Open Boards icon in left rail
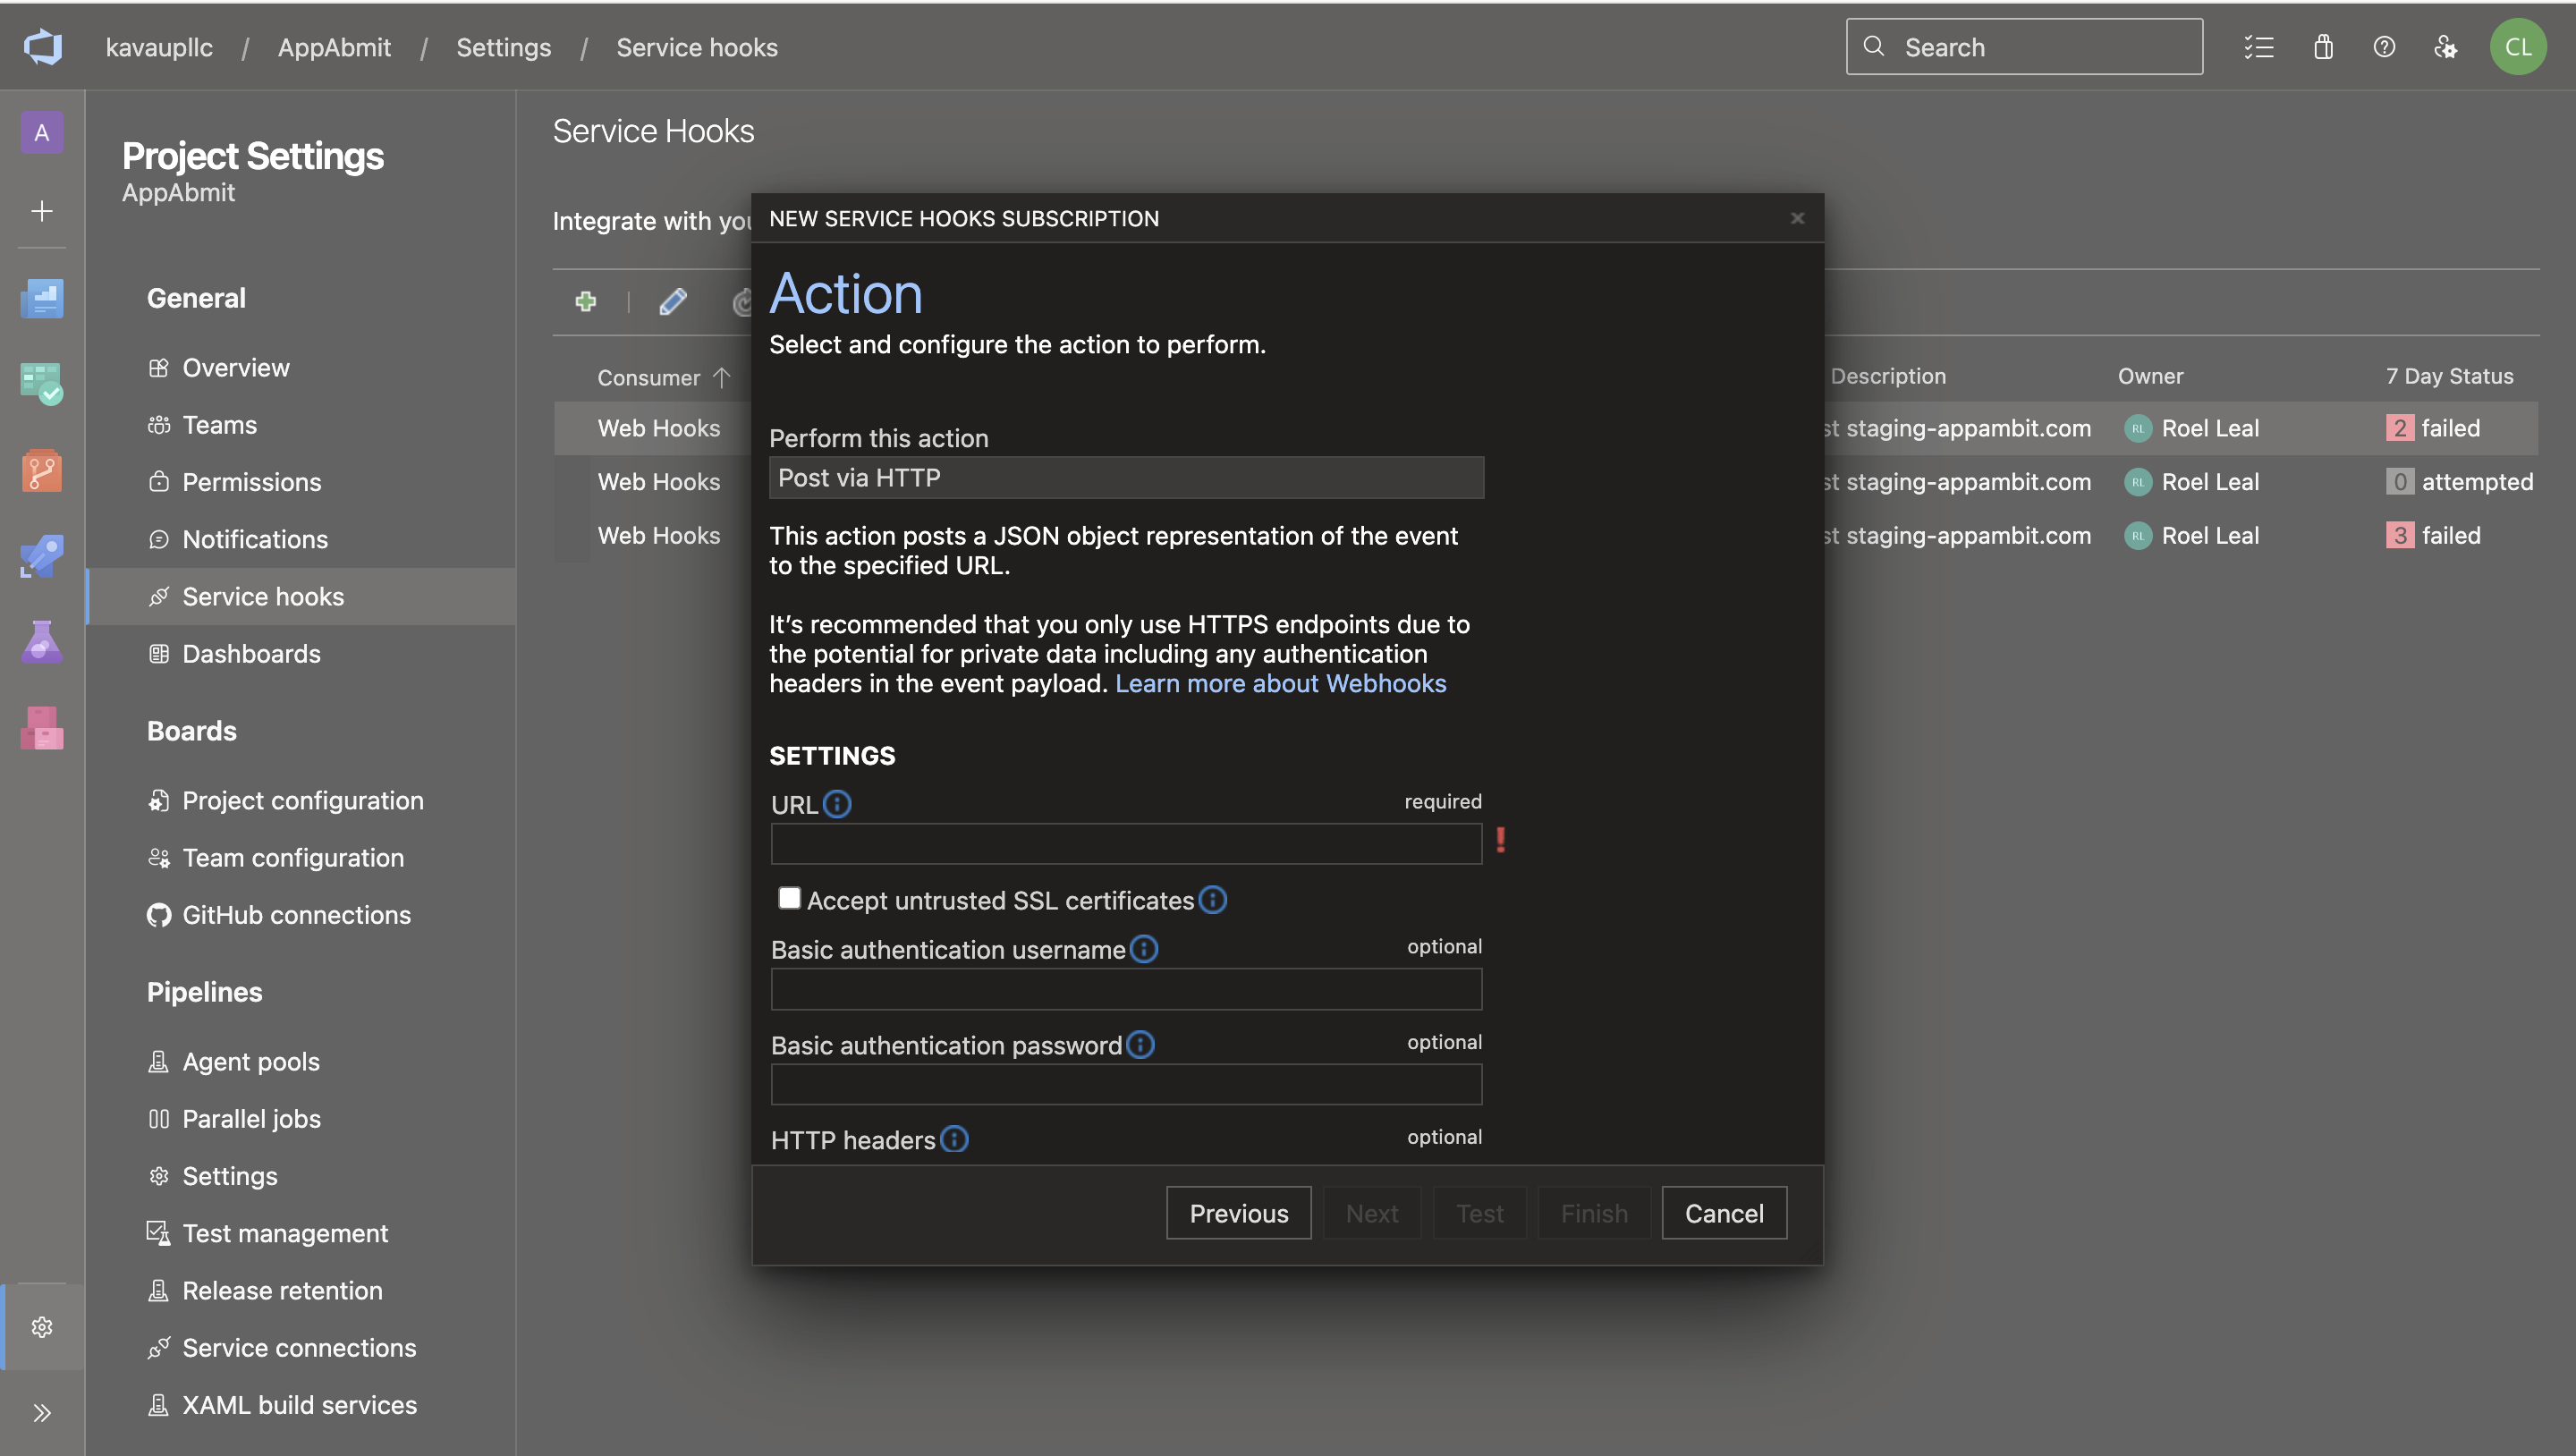This screenshot has height=1456, width=2576. pos(42,383)
